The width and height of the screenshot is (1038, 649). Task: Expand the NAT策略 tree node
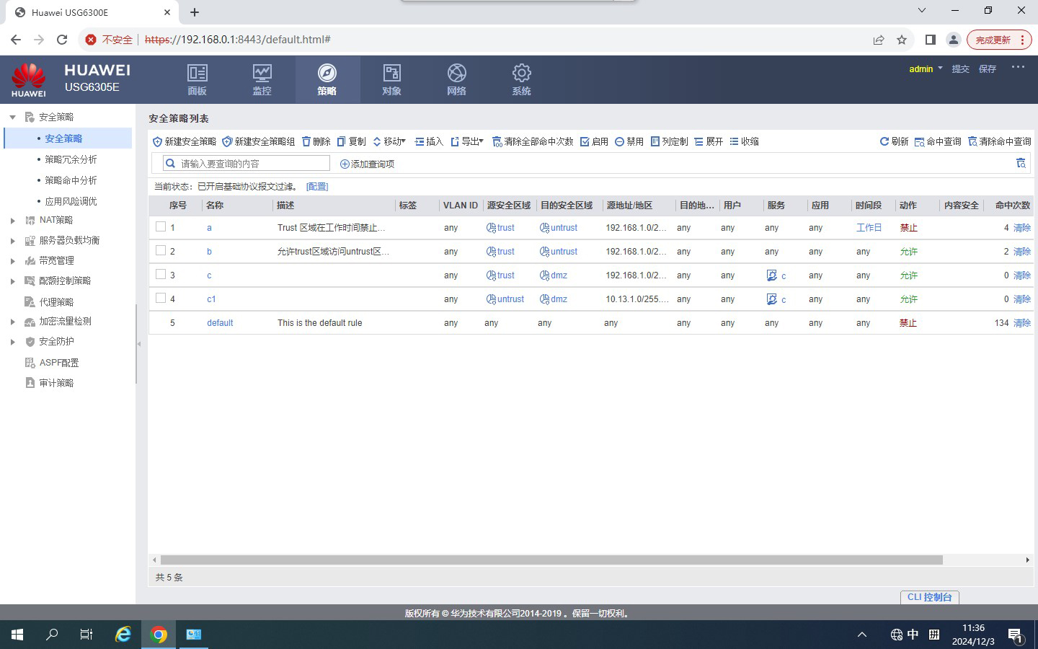[x=12, y=221]
